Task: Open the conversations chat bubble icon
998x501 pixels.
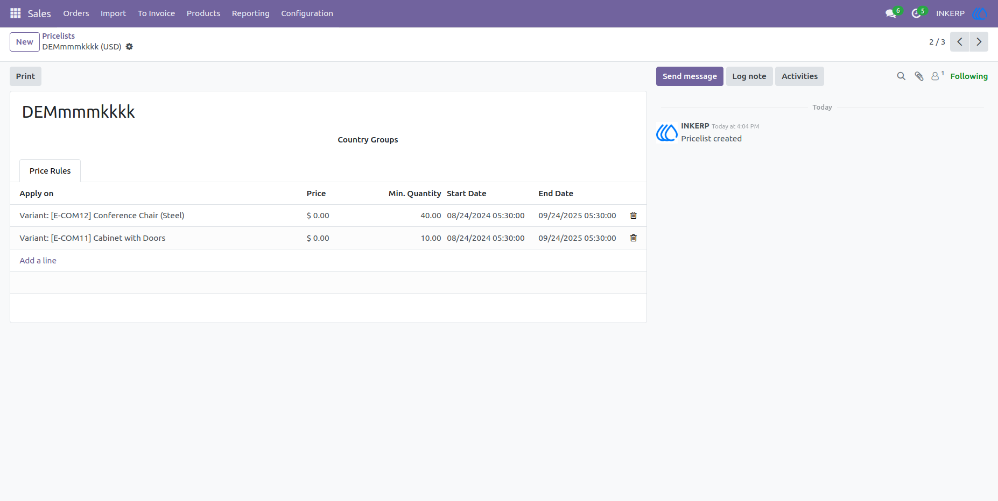Action: tap(891, 13)
